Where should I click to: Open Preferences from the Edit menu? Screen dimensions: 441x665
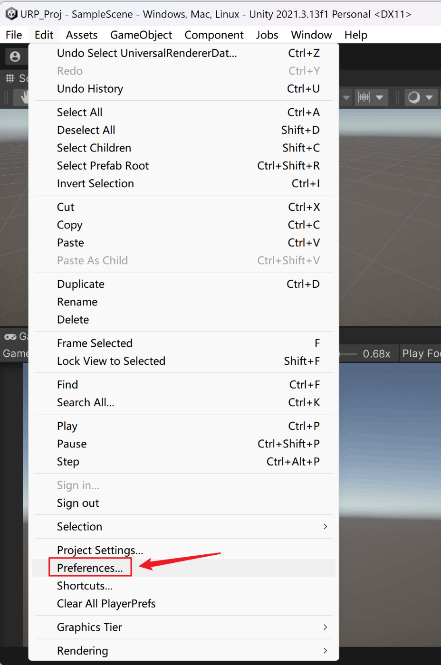point(90,568)
